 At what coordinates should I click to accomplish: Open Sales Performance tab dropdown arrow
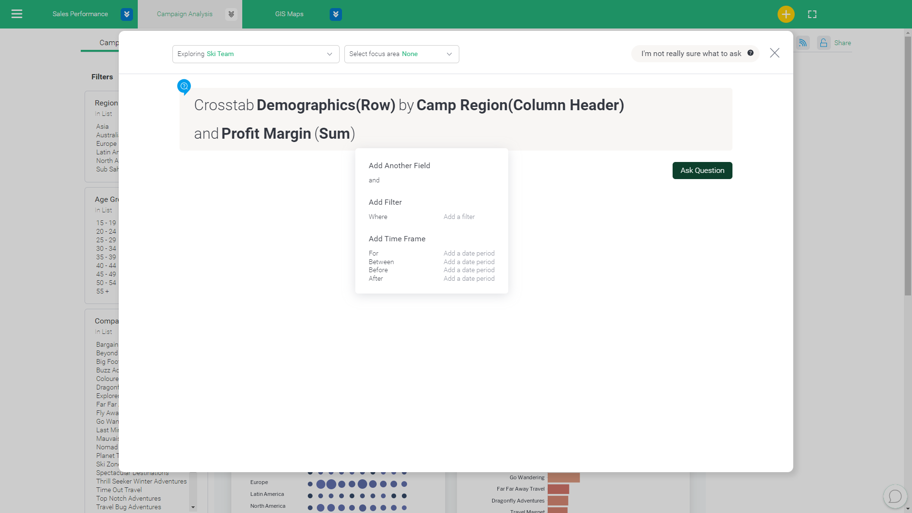pyautogui.click(x=127, y=14)
